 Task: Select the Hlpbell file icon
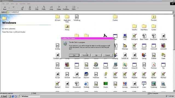[115, 75]
